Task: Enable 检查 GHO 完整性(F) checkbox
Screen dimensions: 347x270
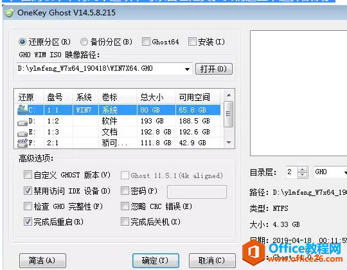Action: click(x=28, y=206)
